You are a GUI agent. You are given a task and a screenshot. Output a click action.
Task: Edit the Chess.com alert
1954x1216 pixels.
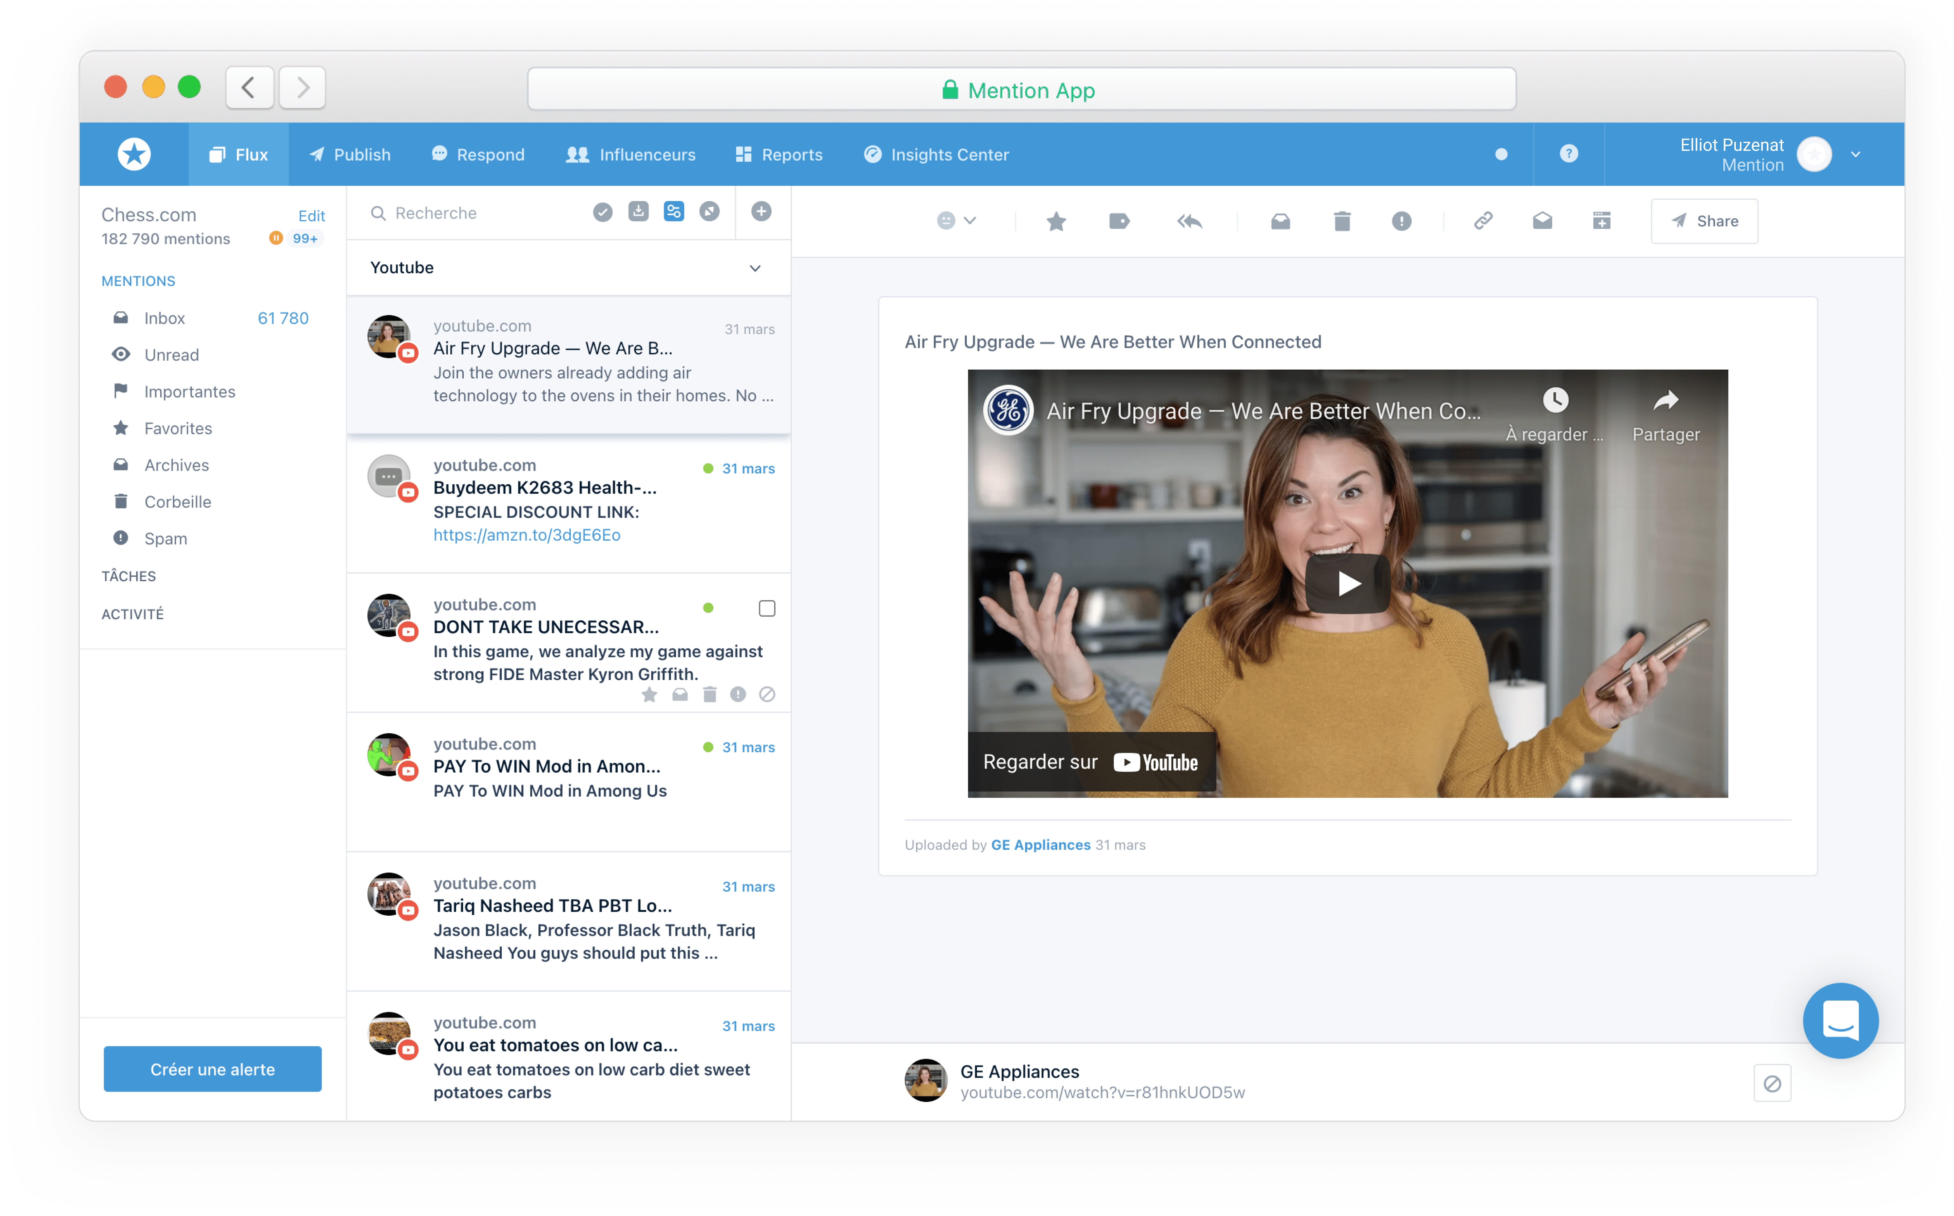311,216
